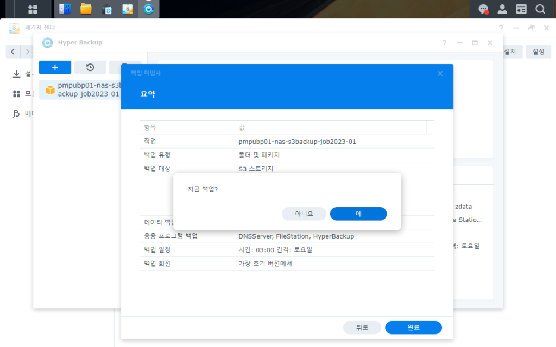Open beta packages sidebar icon
This screenshot has height=347, width=556.
coord(16,113)
